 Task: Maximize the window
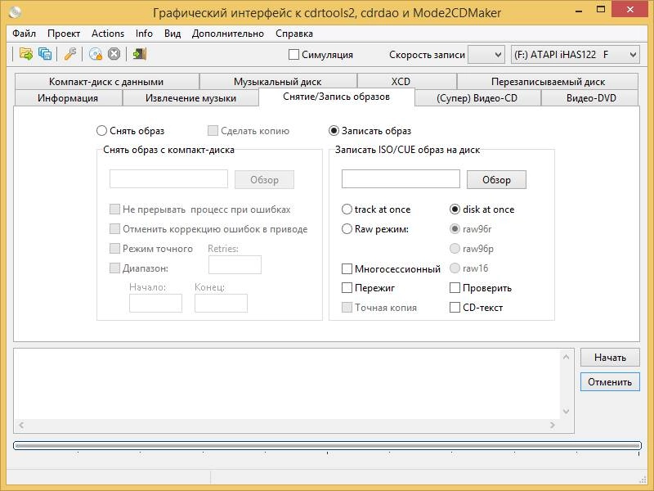601,11
